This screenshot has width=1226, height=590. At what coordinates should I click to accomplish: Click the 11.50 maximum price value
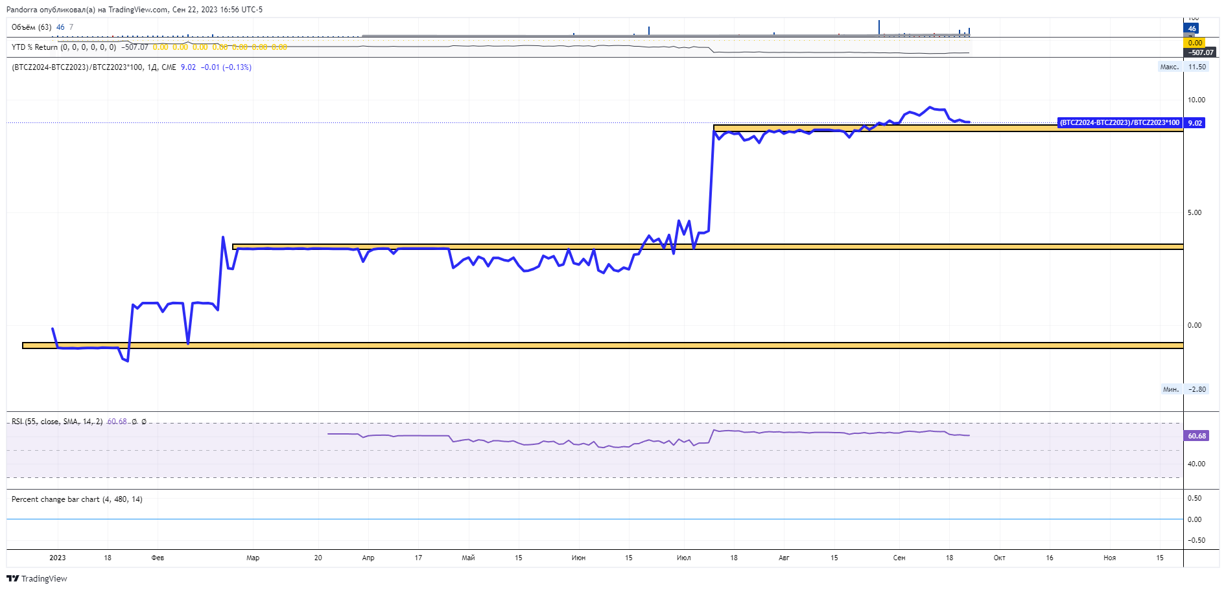tap(1197, 67)
